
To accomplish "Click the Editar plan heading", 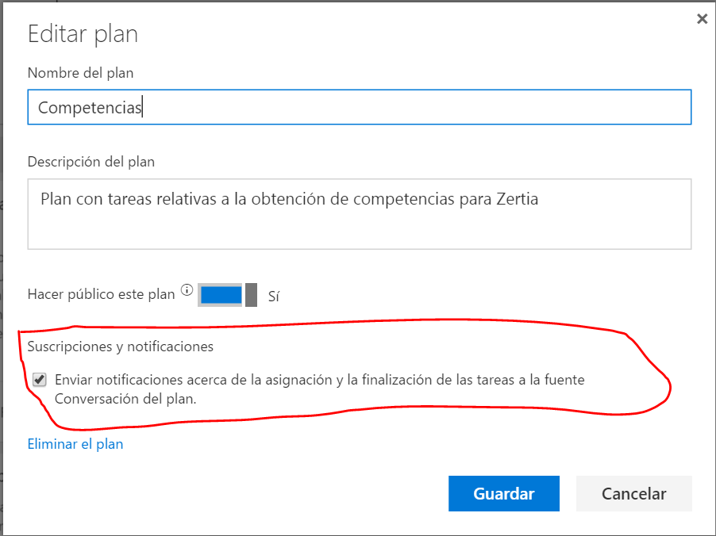I will pos(83,34).
